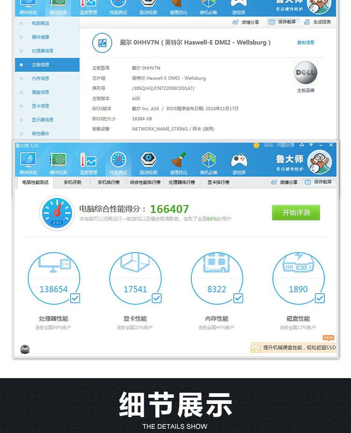Image resolution: width=351 pixels, height=433 pixels.
Task: Toggle 显卡性能 checkbox
Action: (157, 298)
